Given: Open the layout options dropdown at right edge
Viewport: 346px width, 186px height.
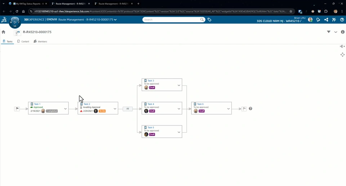Looking at the screenshot, I should tap(342, 46).
